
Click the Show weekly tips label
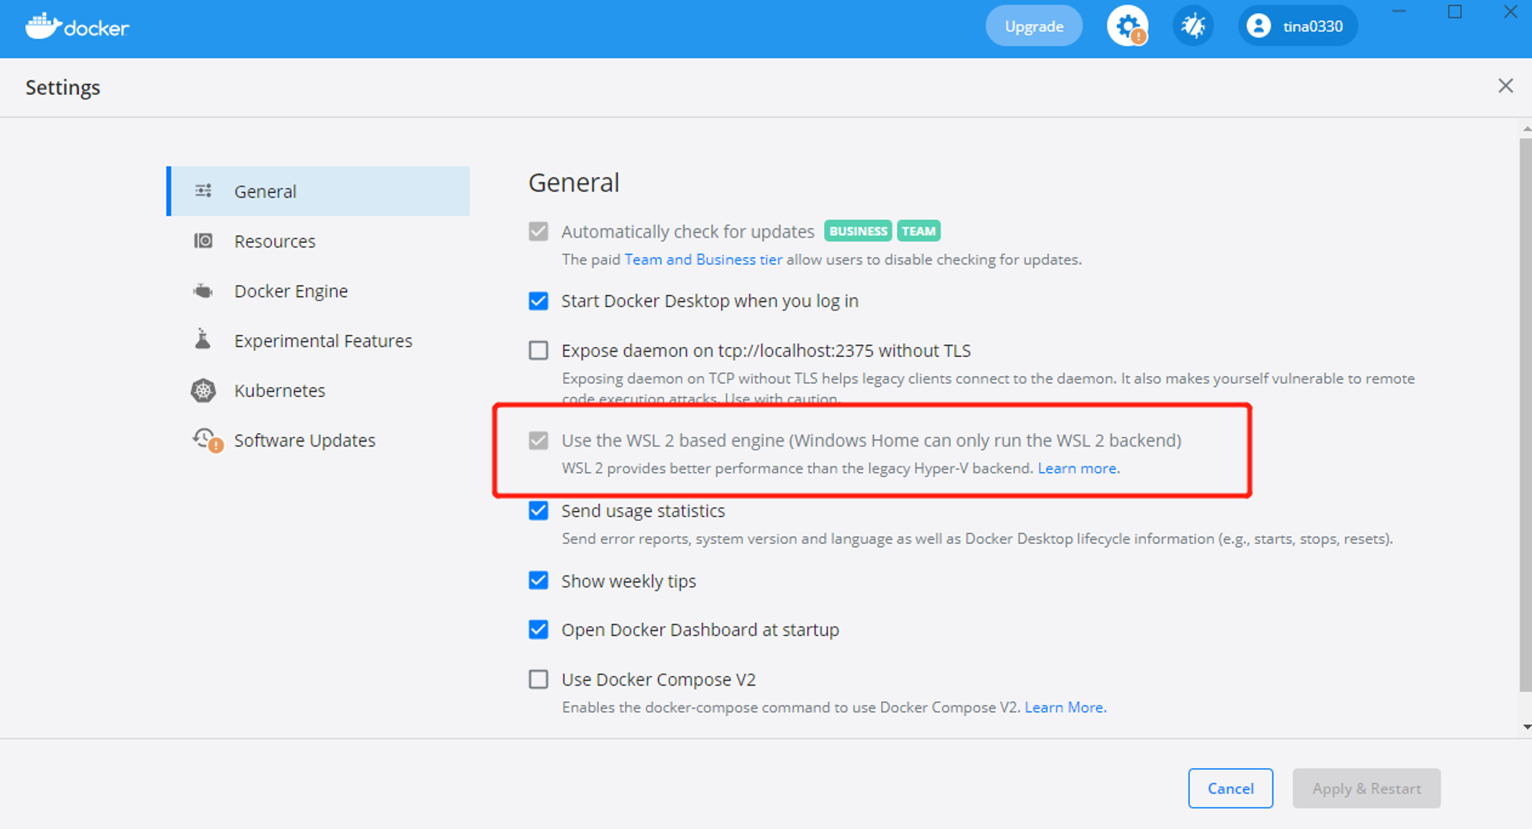point(628,582)
